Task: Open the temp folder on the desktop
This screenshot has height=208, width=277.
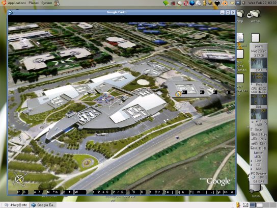Action: click(240, 16)
